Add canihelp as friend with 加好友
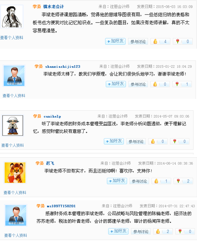Viewport: 197px width, 241px height. [x=114, y=141]
